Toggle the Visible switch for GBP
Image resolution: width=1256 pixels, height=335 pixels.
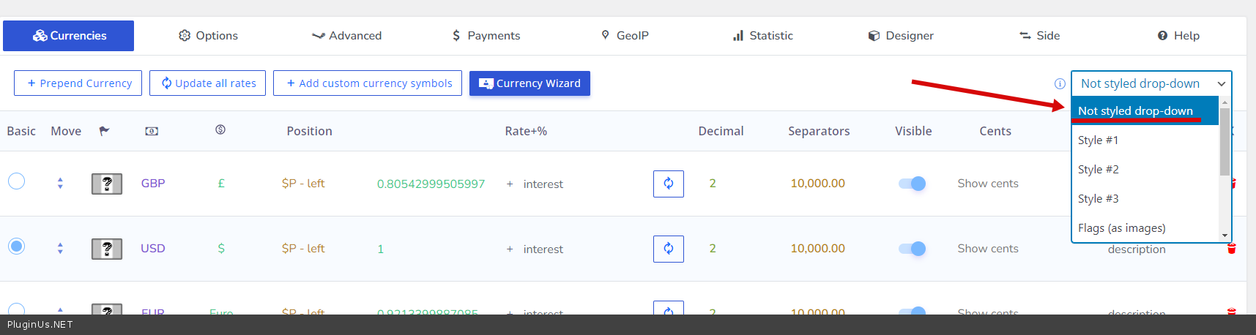(913, 184)
